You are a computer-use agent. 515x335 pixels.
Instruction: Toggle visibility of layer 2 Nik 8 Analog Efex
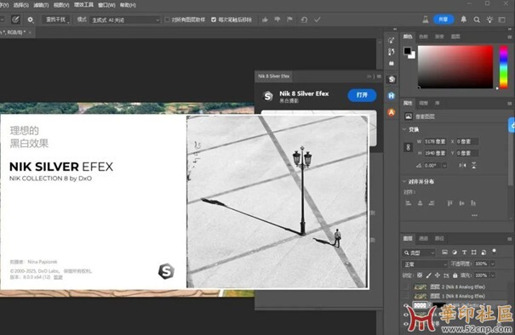406,287
